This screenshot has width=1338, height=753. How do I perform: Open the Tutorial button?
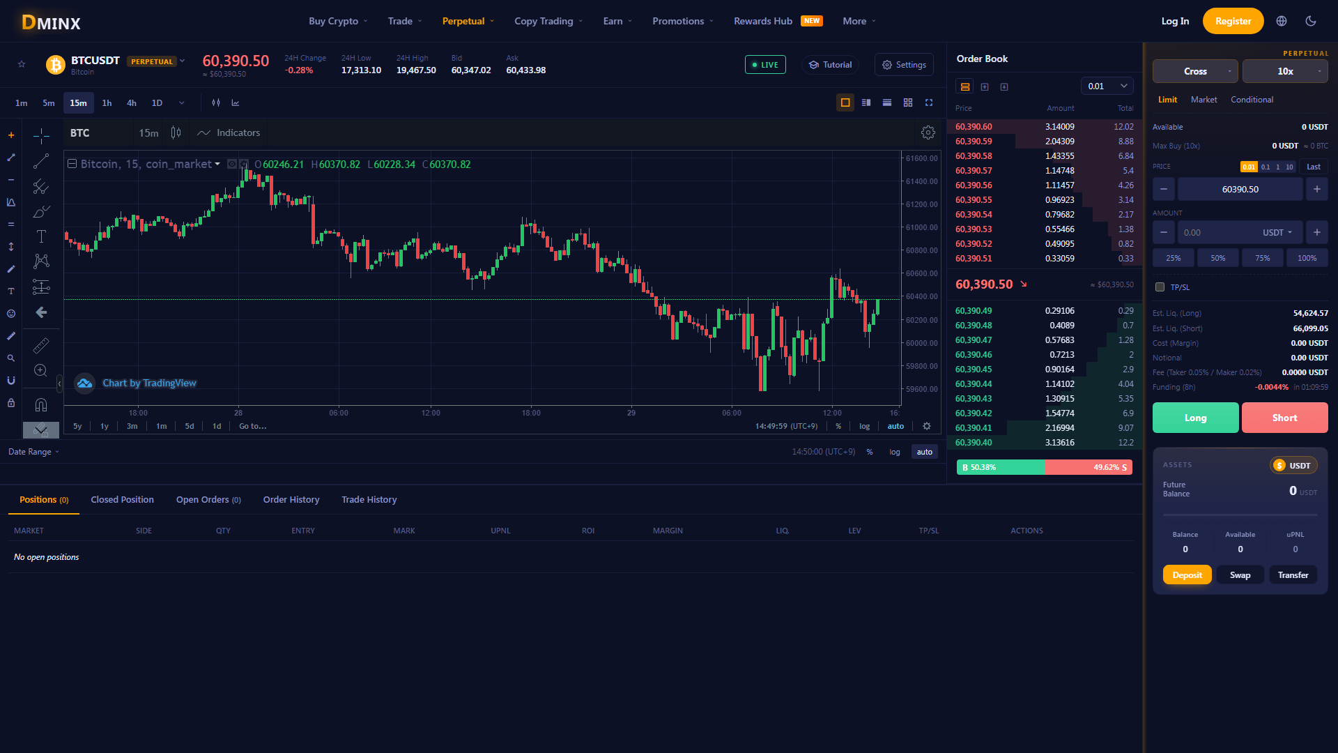coord(830,64)
